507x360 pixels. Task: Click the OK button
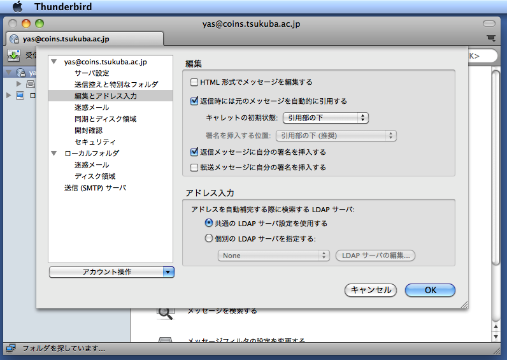(x=430, y=290)
